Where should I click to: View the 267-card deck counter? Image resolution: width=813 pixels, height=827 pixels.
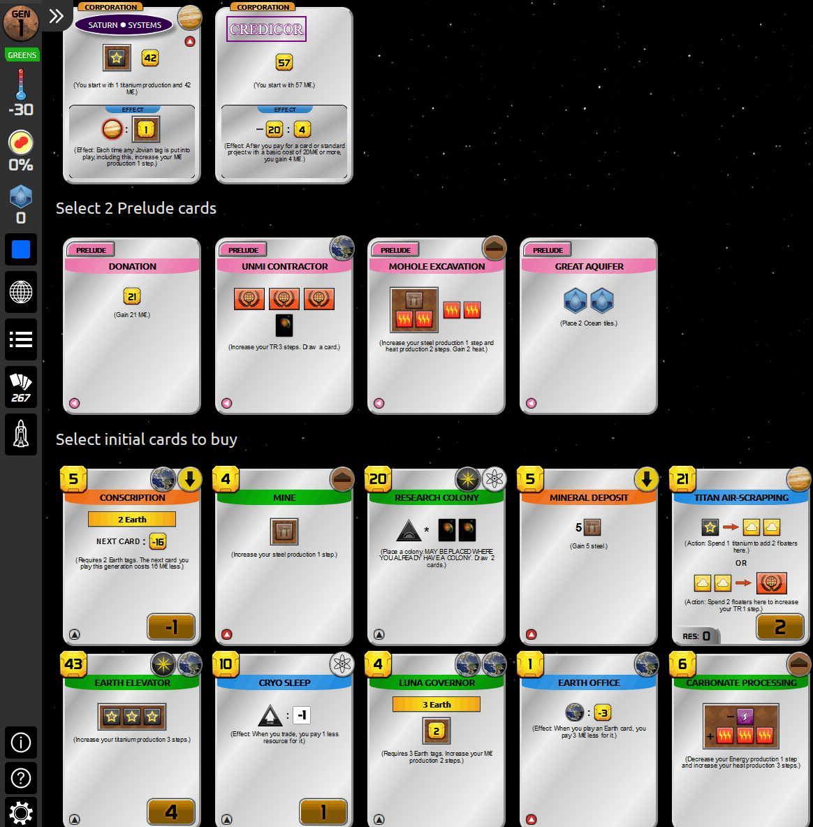[20, 386]
